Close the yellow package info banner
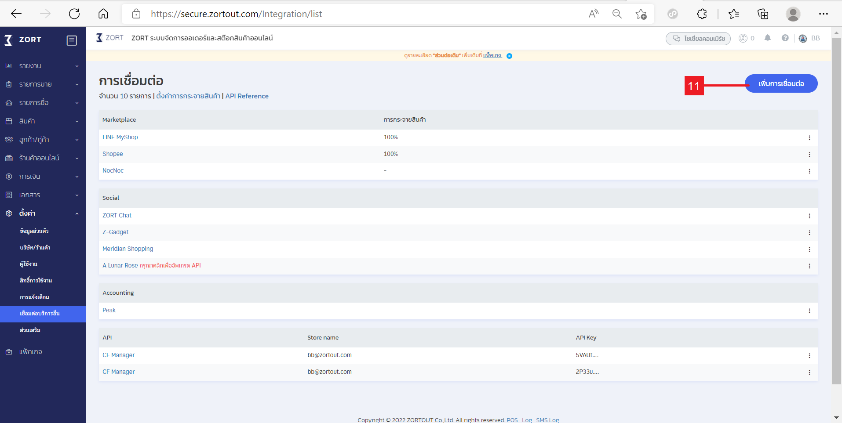Image resolution: width=842 pixels, height=423 pixels. coord(509,56)
